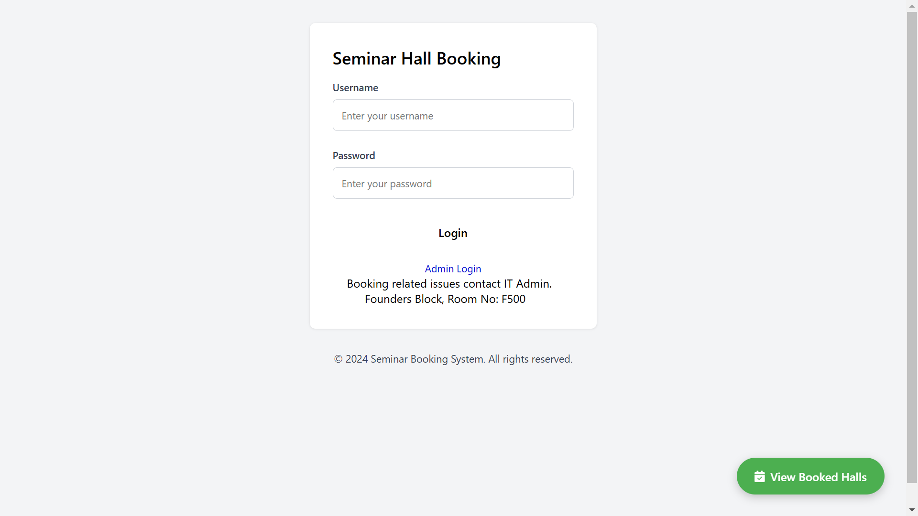Click the "Room No: F500" text
The image size is (918, 516).
[x=486, y=299]
